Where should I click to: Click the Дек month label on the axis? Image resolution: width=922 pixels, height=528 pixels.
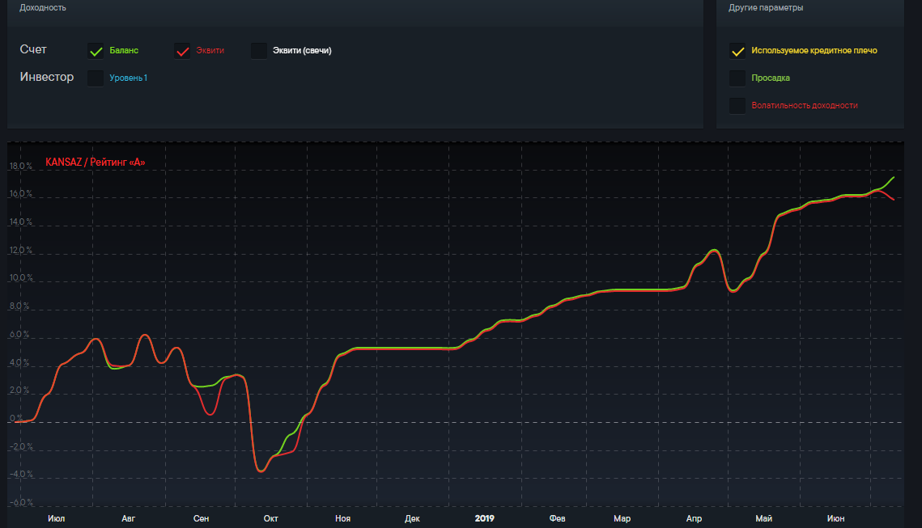click(x=412, y=518)
